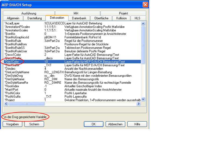
Task: Select the *DimLenStyleName row
Action: 73,72
